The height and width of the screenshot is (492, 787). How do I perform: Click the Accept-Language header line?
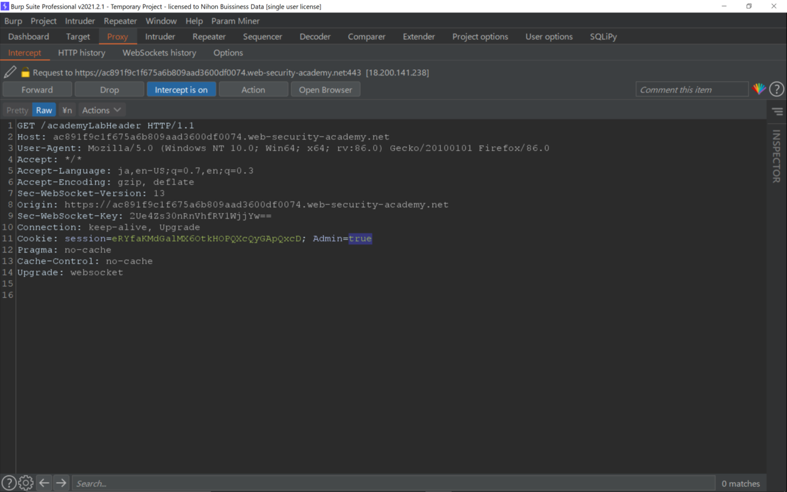pyautogui.click(x=135, y=171)
